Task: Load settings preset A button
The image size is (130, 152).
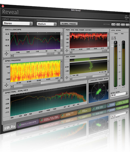Action: (113, 25)
